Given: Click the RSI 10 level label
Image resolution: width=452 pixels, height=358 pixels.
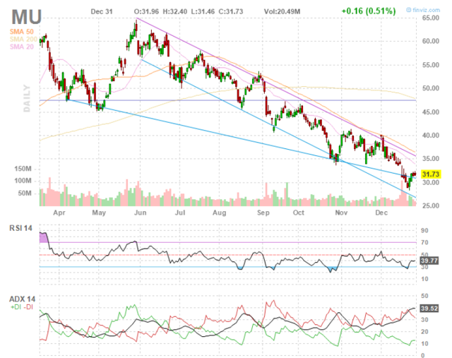Looking at the screenshot, I should coord(424,279).
